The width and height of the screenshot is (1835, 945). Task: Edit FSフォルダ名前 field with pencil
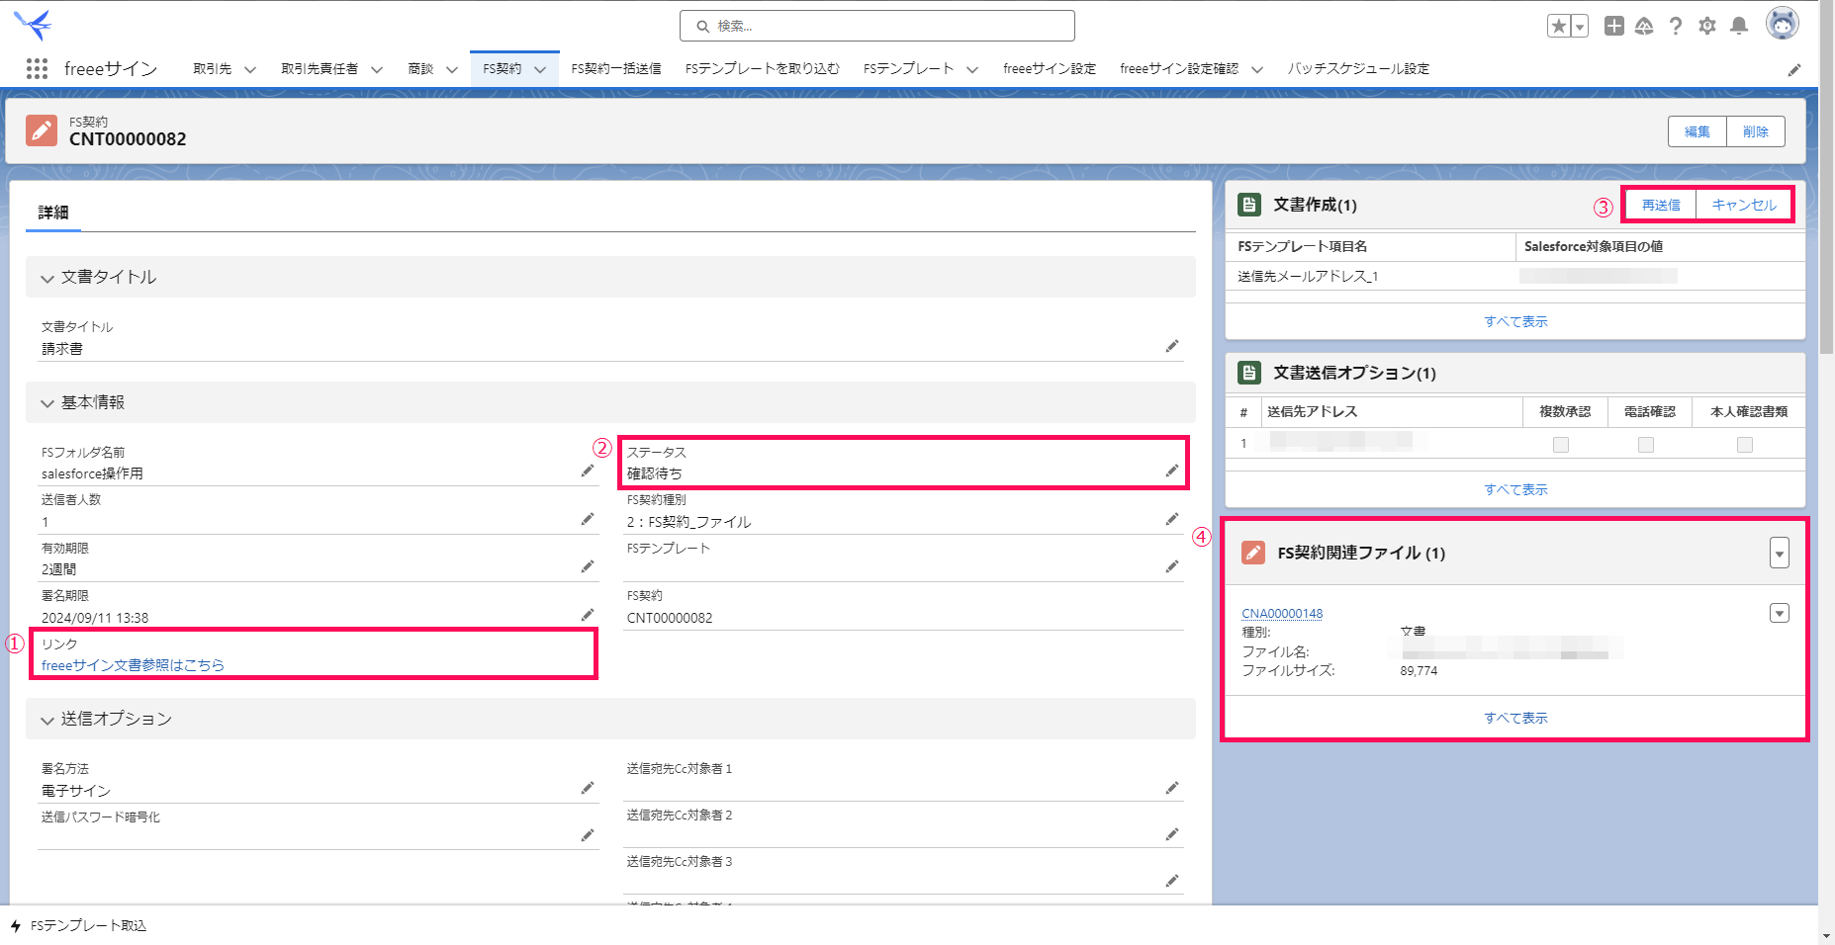click(588, 471)
